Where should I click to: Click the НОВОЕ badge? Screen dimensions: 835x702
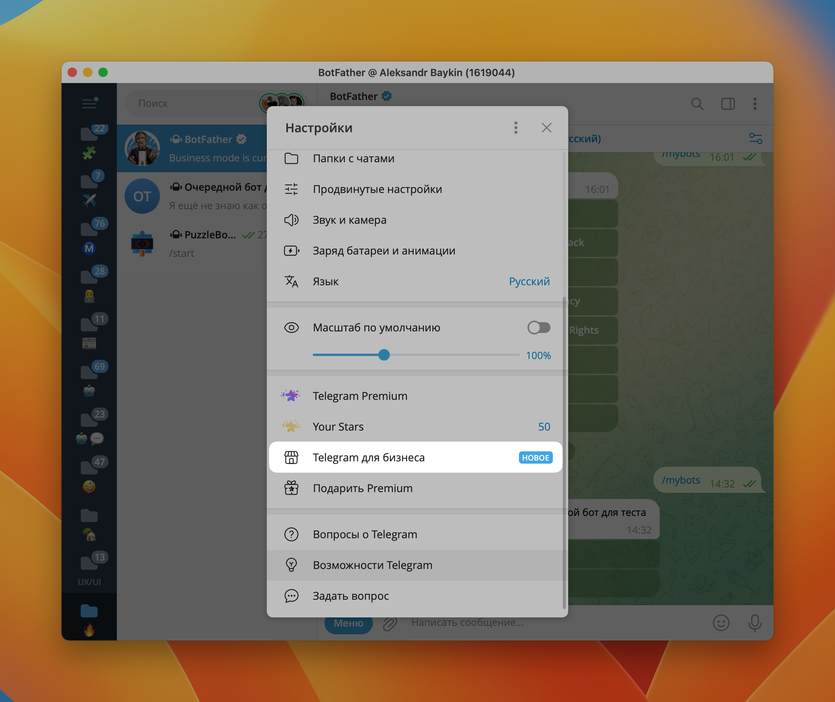(x=535, y=457)
